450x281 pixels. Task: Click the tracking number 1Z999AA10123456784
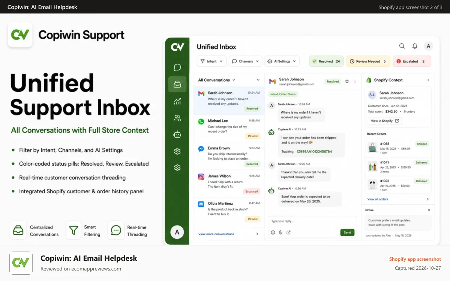[314, 151]
